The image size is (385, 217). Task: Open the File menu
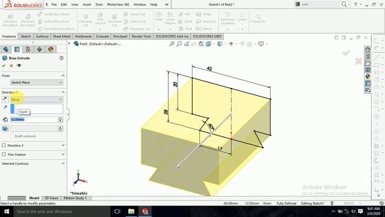pos(54,4)
